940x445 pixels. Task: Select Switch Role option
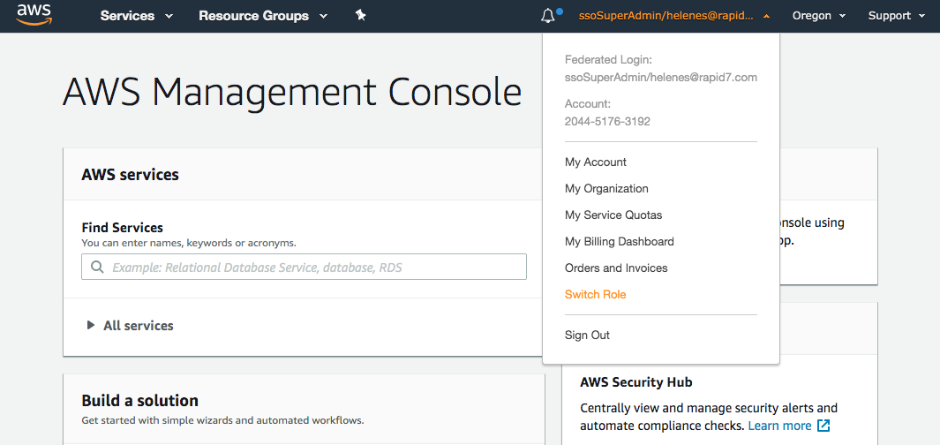[596, 295]
